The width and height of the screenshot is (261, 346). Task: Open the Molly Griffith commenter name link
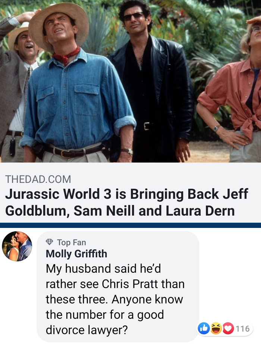(76, 254)
